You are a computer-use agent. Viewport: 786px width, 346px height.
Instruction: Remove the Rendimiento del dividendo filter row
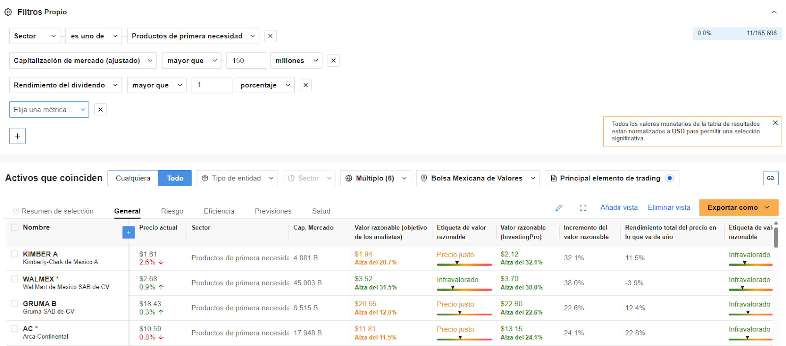pyautogui.click(x=306, y=85)
